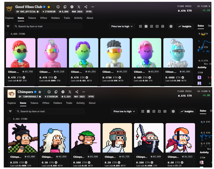This screenshot has height=169, width=214.
Task: Select all 5,554 items checkbox
Action: click(x=9, y=119)
